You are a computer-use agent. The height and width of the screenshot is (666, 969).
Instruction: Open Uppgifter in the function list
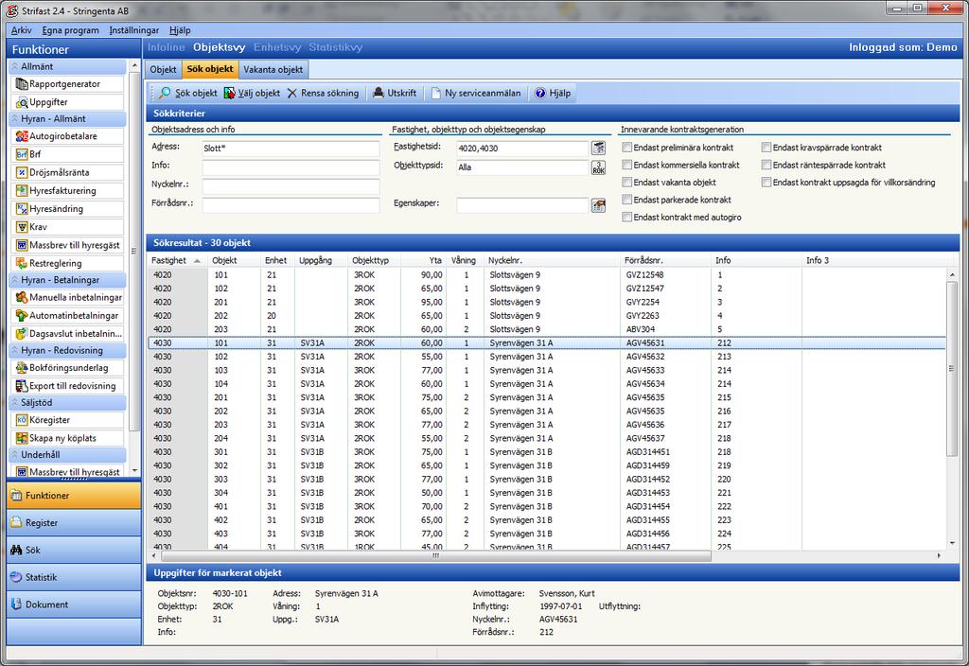67,102
